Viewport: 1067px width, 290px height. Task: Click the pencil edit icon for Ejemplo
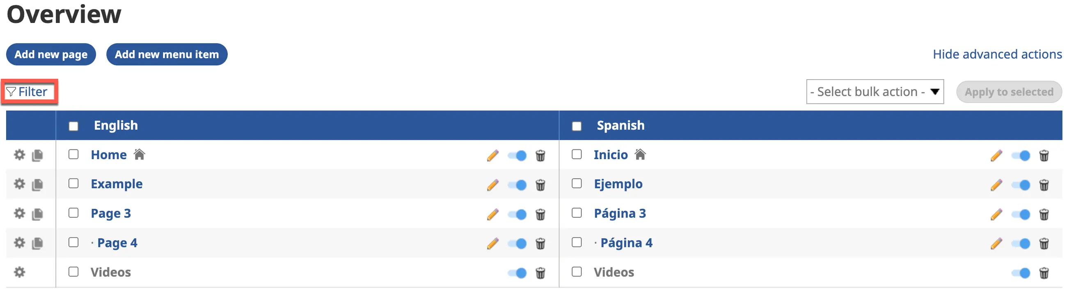[996, 185]
